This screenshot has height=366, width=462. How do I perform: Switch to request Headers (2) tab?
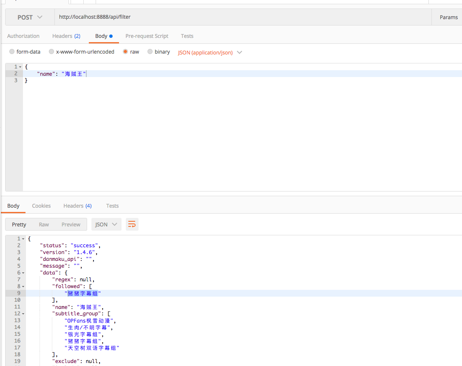(66, 36)
